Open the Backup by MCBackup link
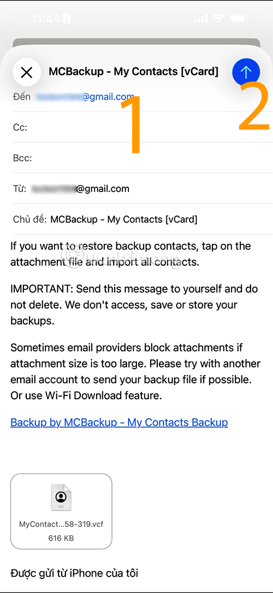The image size is (273, 593). click(119, 422)
